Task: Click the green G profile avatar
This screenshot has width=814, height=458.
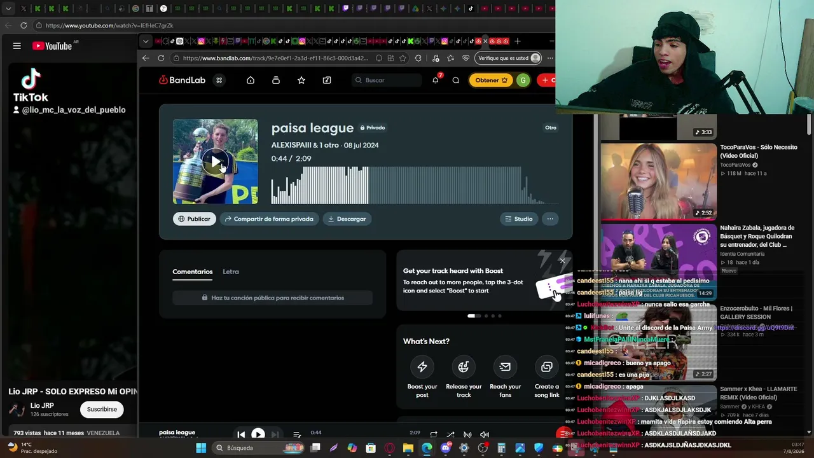Action: (x=523, y=80)
